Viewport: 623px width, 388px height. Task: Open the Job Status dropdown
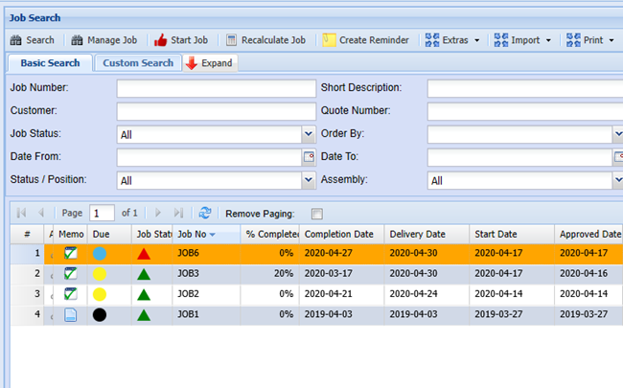point(308,135)
